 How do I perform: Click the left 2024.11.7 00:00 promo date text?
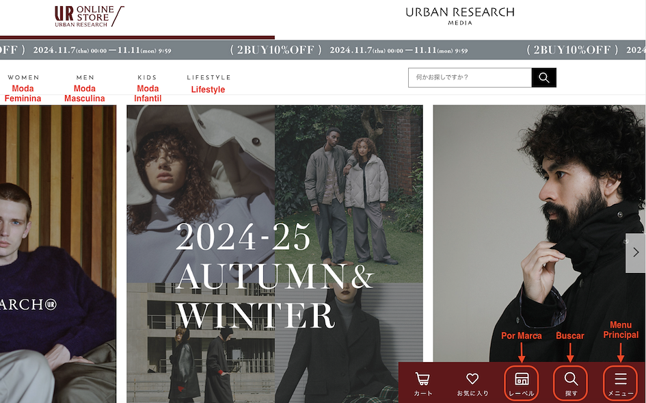102,51
